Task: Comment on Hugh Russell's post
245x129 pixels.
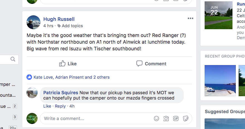Action: click(x=151, y=64)
